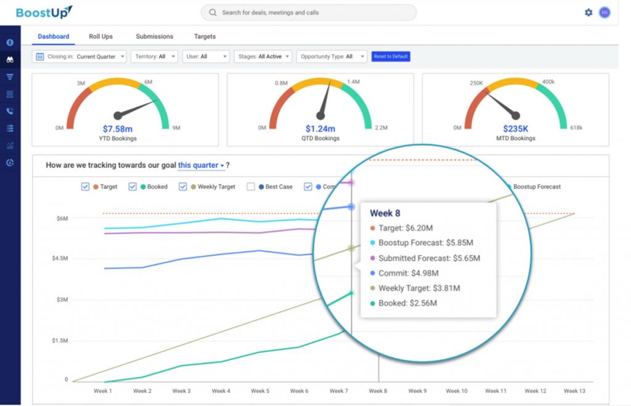Open the Stages All Active dropdown

pyautogui.click(x=263, y=57)
